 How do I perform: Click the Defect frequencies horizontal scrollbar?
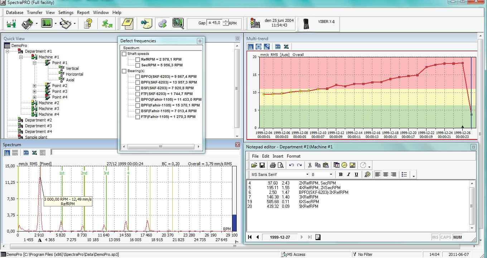pos(160,147)
